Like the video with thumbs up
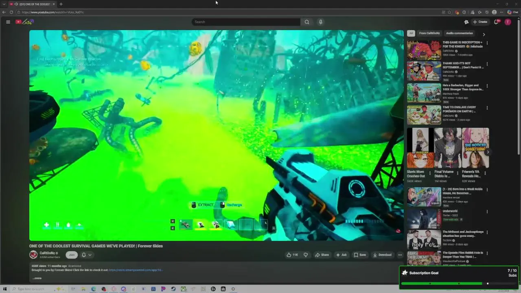The height and width of the screenshot is (293, 521). point(292,255)
